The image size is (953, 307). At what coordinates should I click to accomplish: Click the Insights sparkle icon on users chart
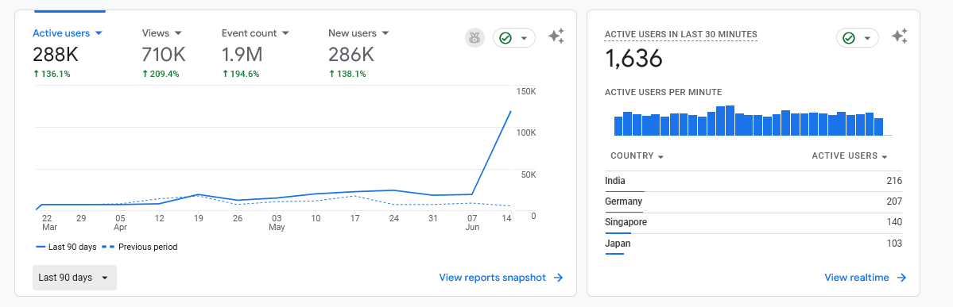556,37
